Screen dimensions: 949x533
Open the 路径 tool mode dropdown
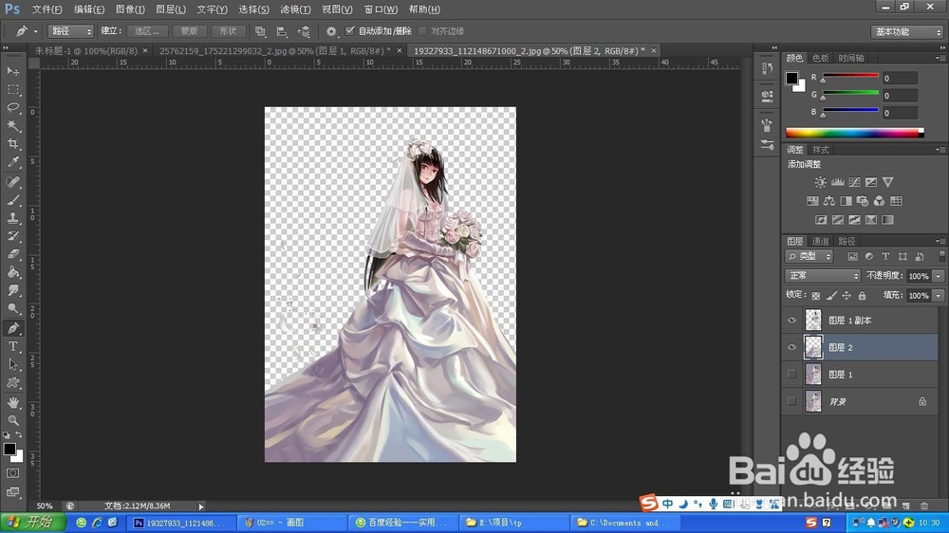coord(70,31)
